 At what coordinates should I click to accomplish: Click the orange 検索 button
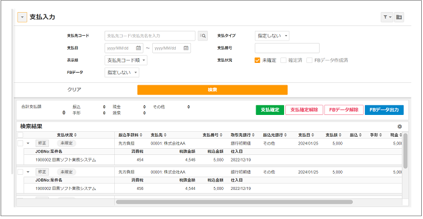(x=212, y=90)
